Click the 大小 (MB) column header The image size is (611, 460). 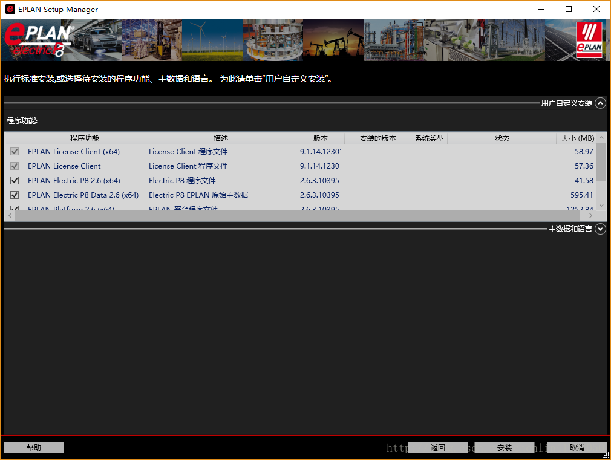click(577, 138)
